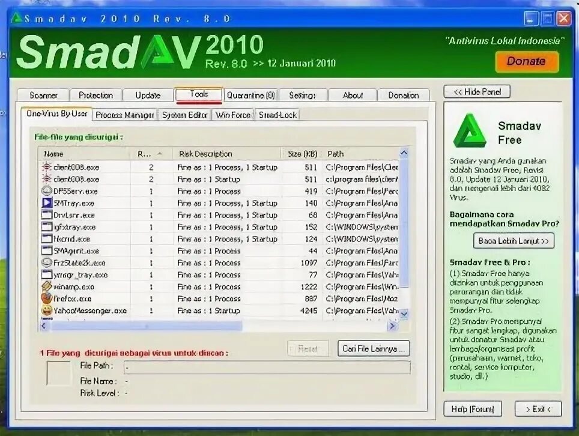Screen dimensions: 579x436
Task: Click the empty file icon preview box
Action: (59, 373)
